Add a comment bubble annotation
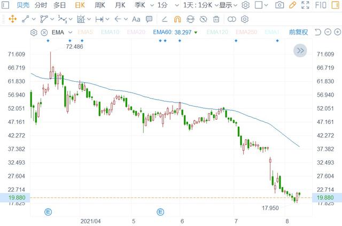342x226 pixels. 149,19
